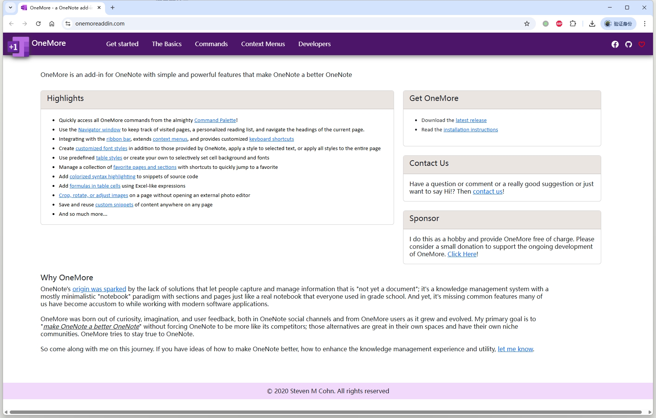Select the OneMore browser tab
The height and width of the screenshot is (418, 656).
point(61,8)
